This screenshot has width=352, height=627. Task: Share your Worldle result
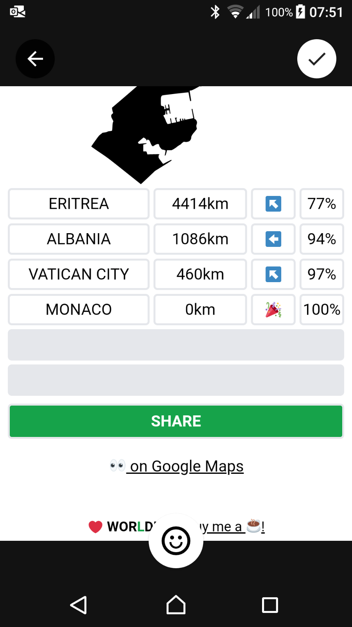[176, 421]
